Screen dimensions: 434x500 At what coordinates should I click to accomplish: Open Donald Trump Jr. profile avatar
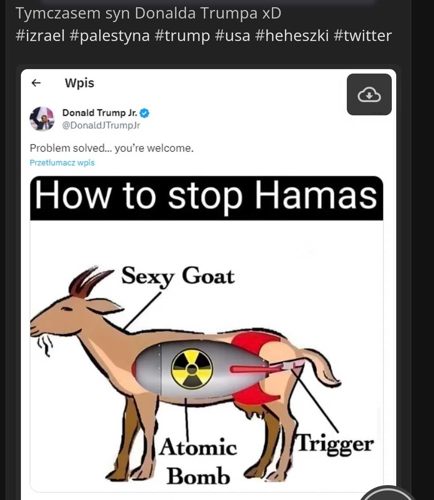(x=42, y=119)
